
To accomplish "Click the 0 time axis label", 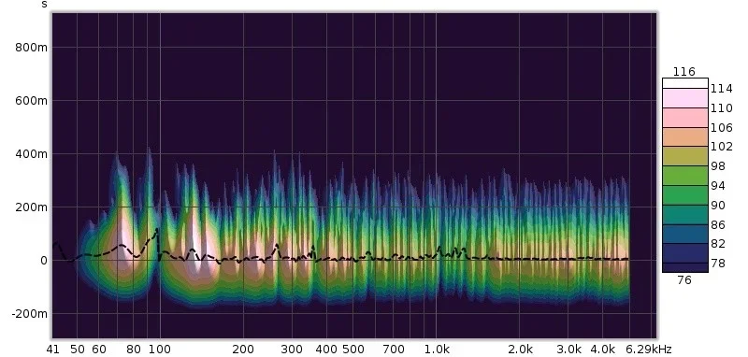I will (43, 261).
